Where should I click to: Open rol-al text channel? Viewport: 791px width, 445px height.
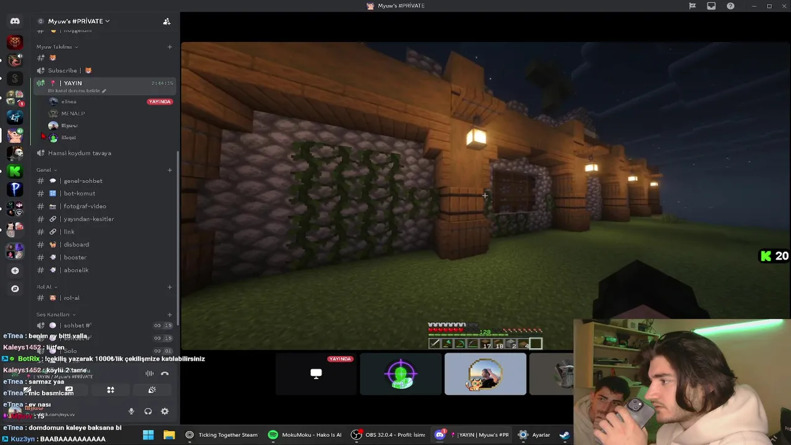[x=105, y=298]
